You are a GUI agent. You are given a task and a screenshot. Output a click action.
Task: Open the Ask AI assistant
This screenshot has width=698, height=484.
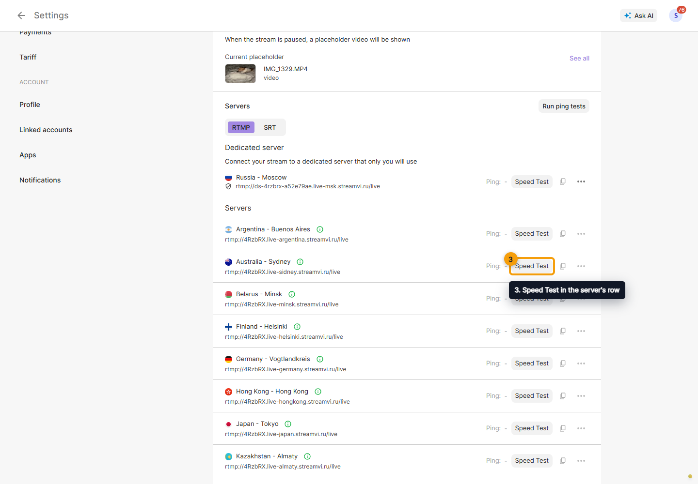tap(638, 15)
